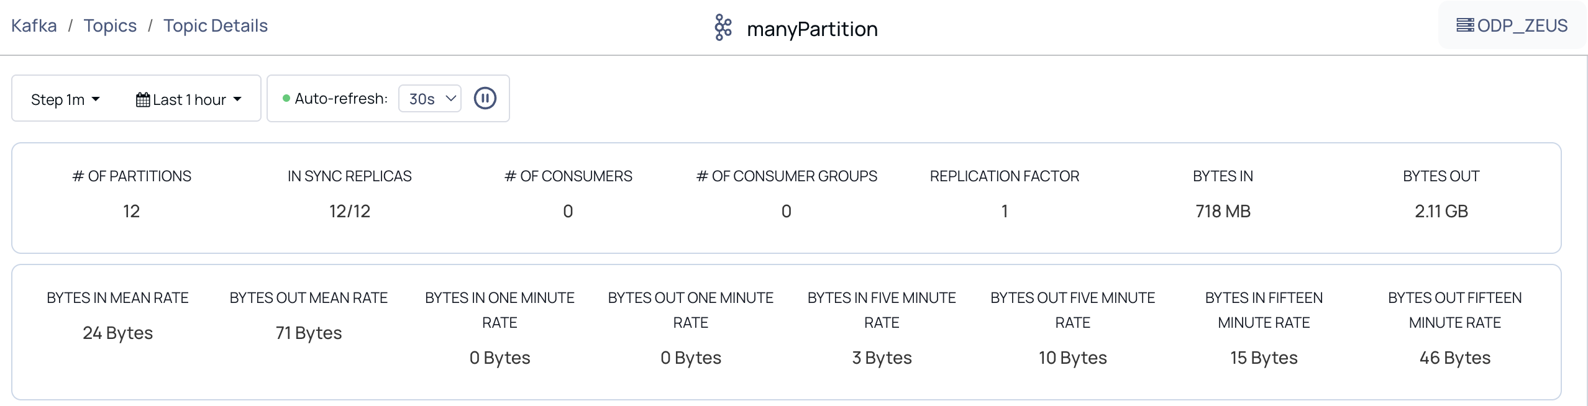Pause the auto-refresh
This screenshot has width=1588, height=406.
485,98
